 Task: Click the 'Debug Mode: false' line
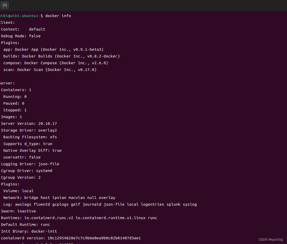point(21,36)
